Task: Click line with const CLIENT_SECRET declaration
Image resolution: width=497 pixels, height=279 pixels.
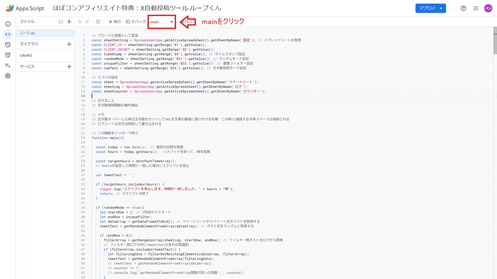Action: coord(153,49)
